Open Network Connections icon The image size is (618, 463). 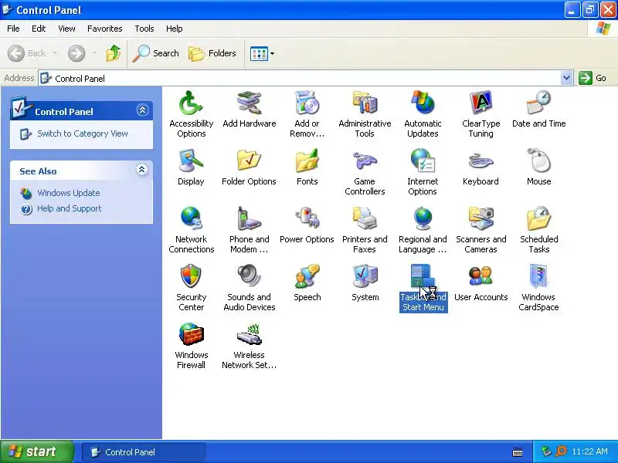(191, 218)
